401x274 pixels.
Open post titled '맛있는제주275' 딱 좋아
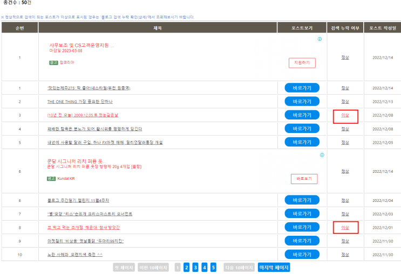(89, 88)
